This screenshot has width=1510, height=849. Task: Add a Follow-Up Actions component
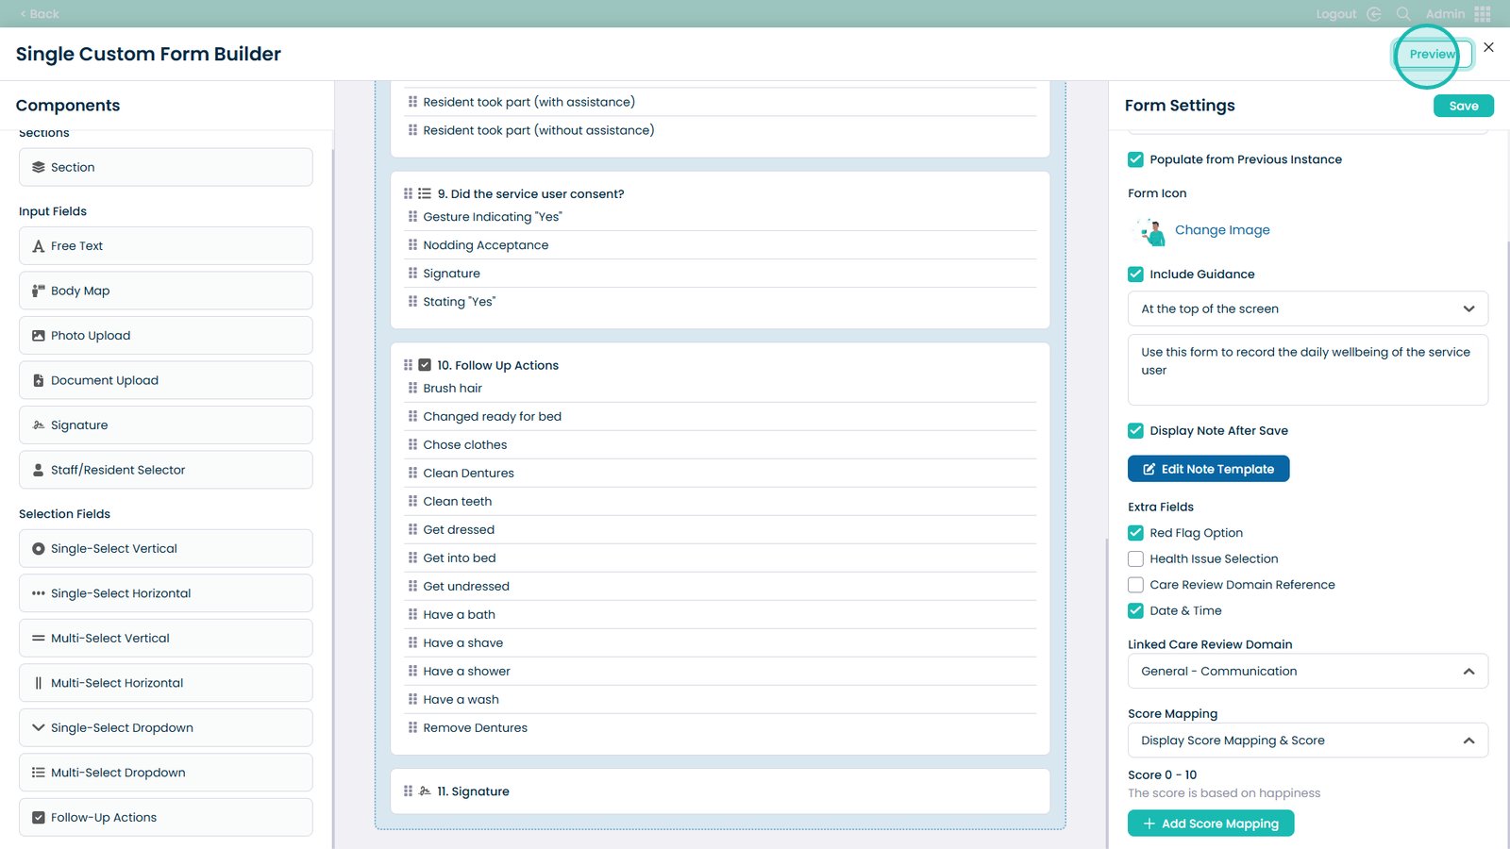point(166,818)
